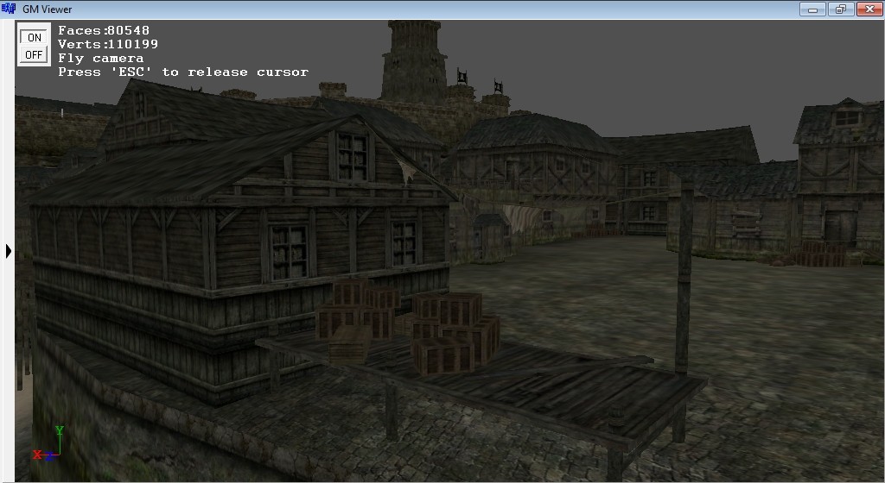The width and height of the screenshot is (885, 483).
Task: Turn on the ON toggle button
Action: pos(34,37)
